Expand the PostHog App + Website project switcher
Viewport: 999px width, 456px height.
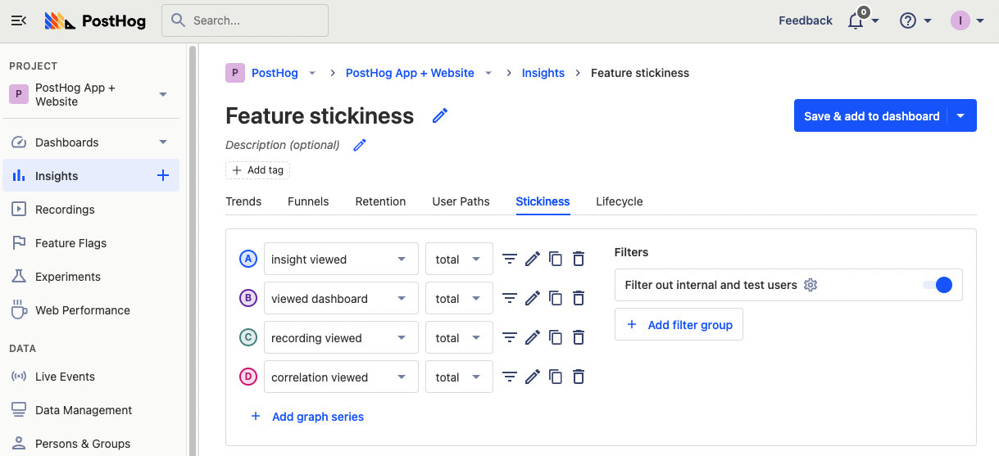163,94
